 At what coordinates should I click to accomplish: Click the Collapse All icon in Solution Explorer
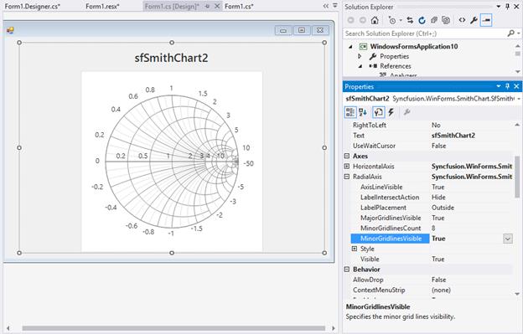[433, 20]
